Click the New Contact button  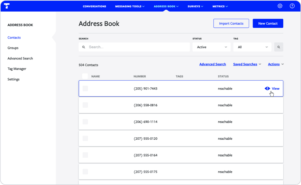click(x=268, y=23)
